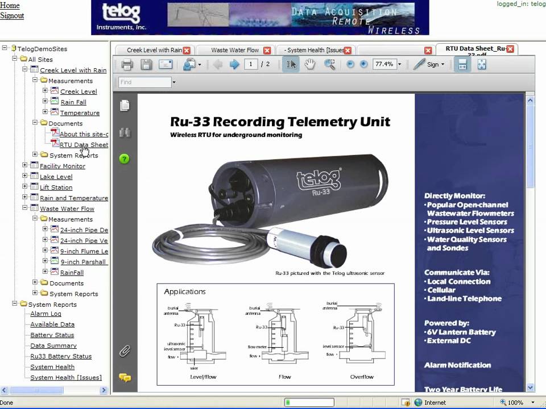Go to next PDF page

point(234,64)
